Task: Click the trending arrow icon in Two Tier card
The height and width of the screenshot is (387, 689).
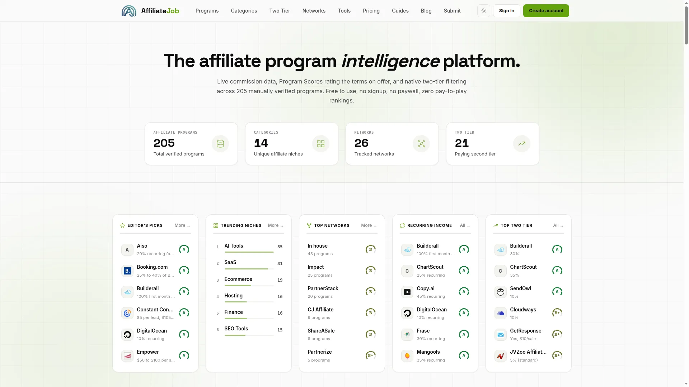Action: point(522,144)
